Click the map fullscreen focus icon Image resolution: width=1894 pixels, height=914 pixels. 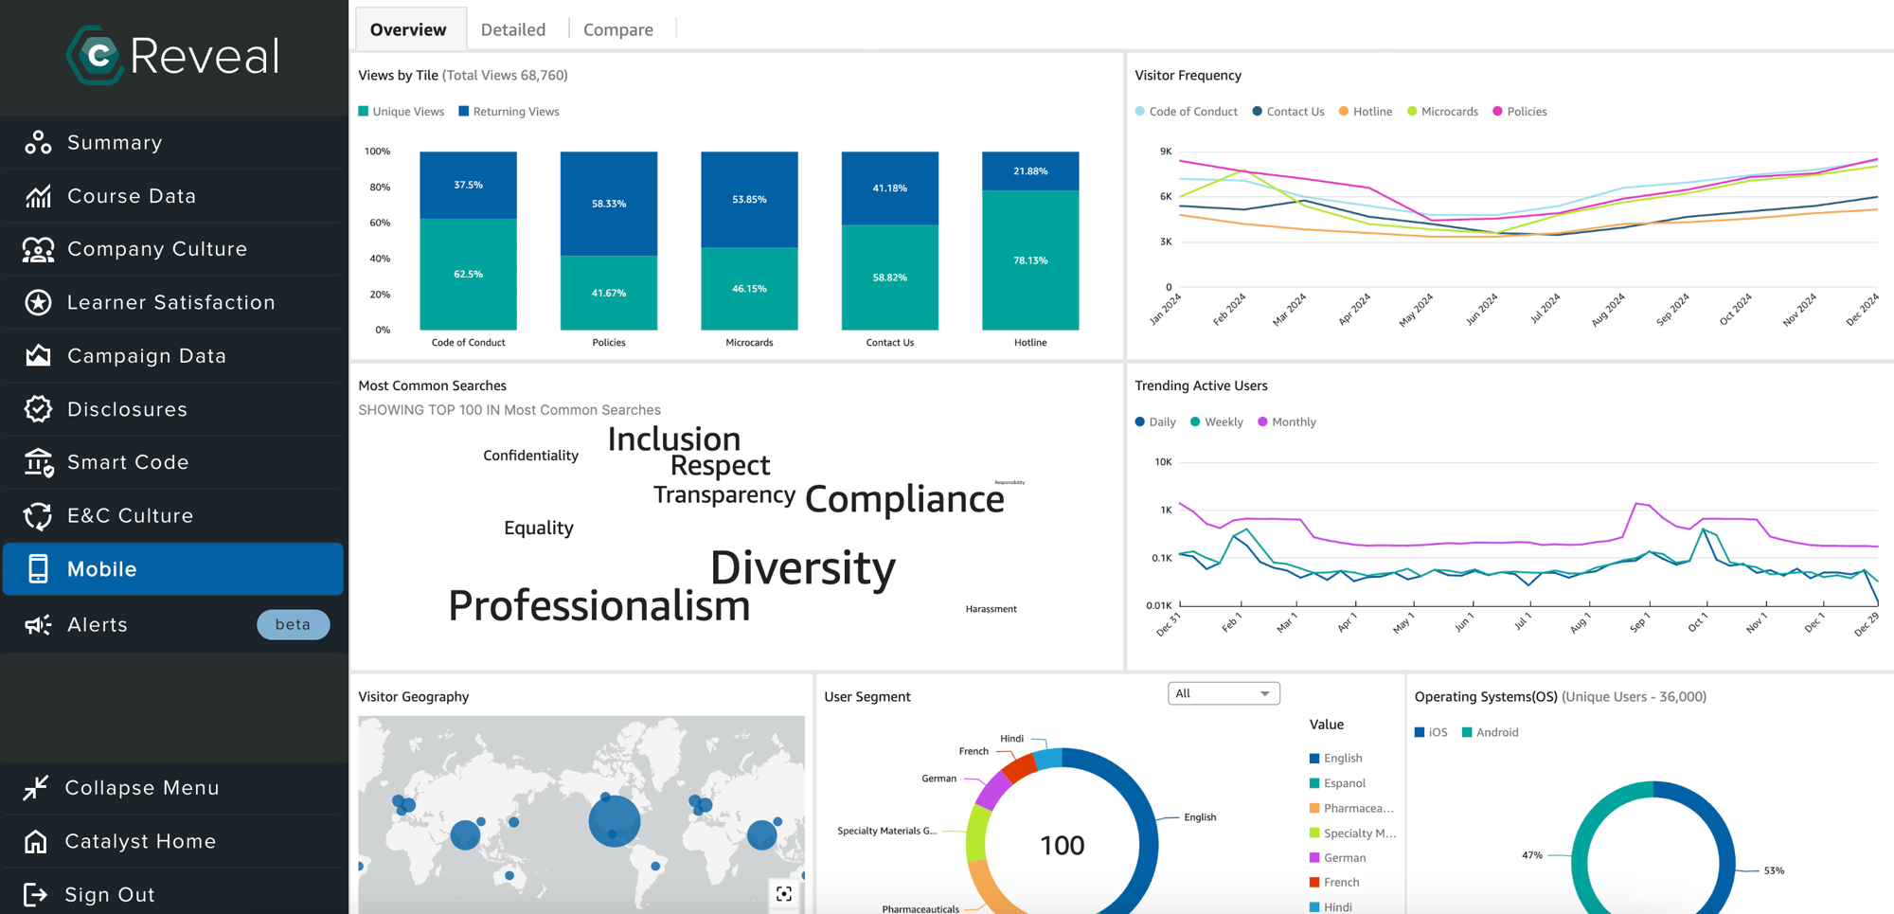click(x=784, y=893)
